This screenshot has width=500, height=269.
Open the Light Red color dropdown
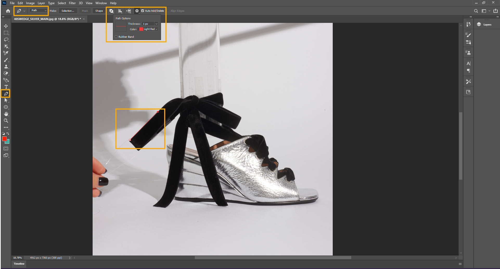point(149,29)
